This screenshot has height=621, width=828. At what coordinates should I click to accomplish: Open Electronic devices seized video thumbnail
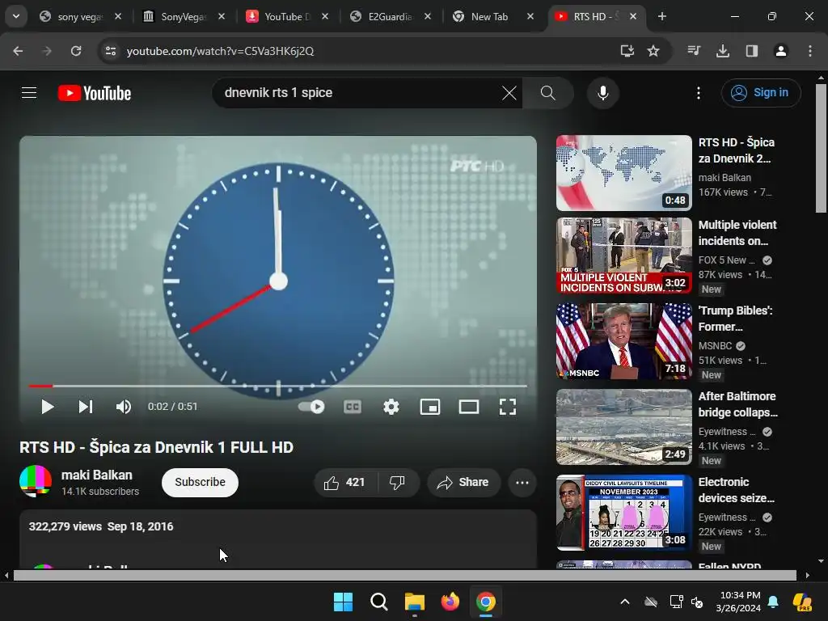623,512
